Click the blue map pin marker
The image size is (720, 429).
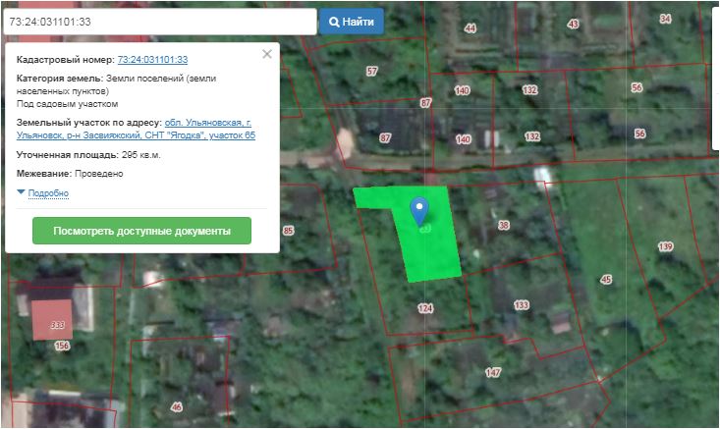pyautogui.click(x=419, y=209)
